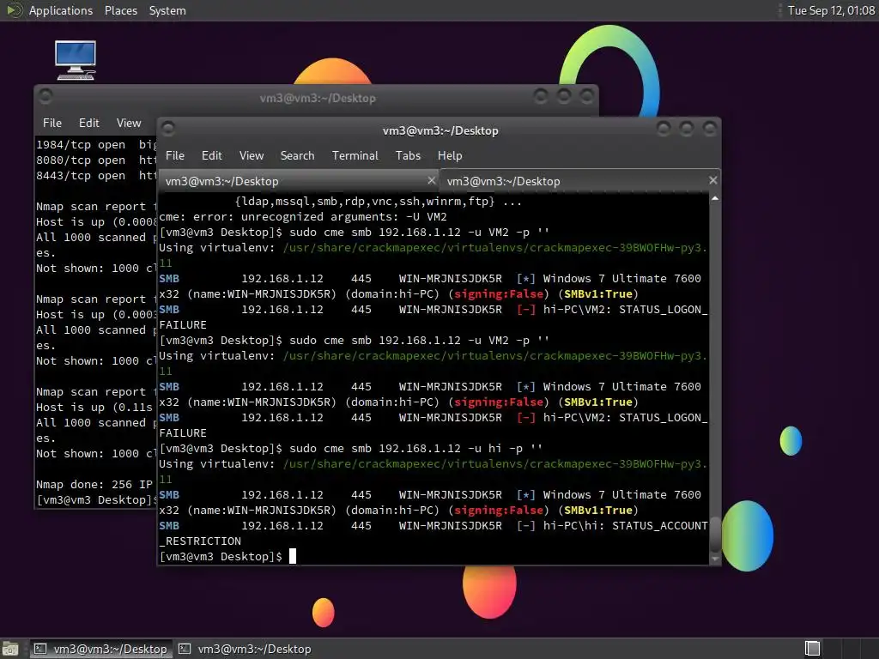Screen dimensions: 879x659
Task: Click '{ldap,mssql,smb,rdp,vnc,ssh,winrm,ftp}' text
Action: coord(364,201)
